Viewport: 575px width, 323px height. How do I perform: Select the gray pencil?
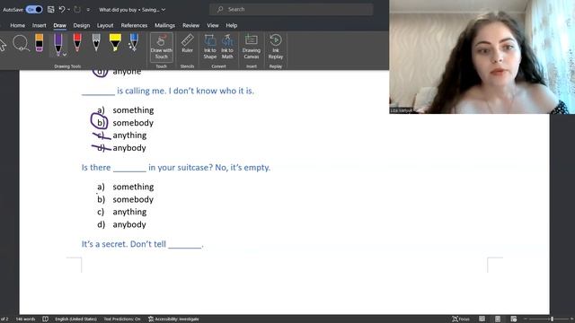tap(96, 42)
